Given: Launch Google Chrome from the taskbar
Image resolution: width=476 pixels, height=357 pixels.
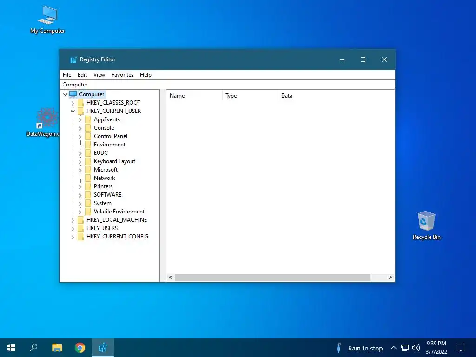Looking at the screenshot, I should pyautogui.click(x=80, y=348).
